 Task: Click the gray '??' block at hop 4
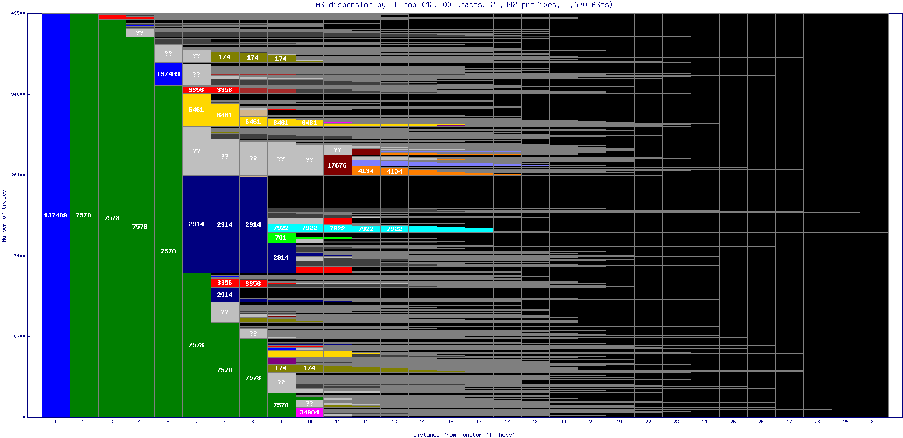click(x=140, y=33)
